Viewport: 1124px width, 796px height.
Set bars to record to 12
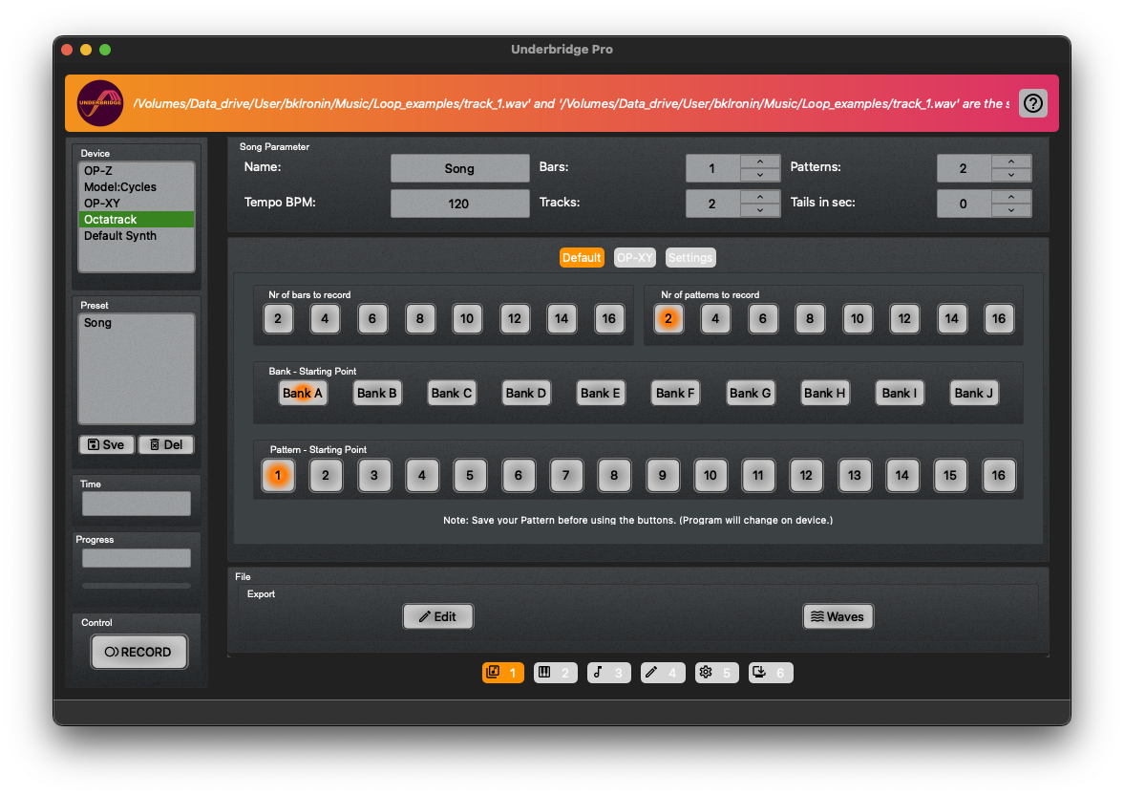[514, 318]
